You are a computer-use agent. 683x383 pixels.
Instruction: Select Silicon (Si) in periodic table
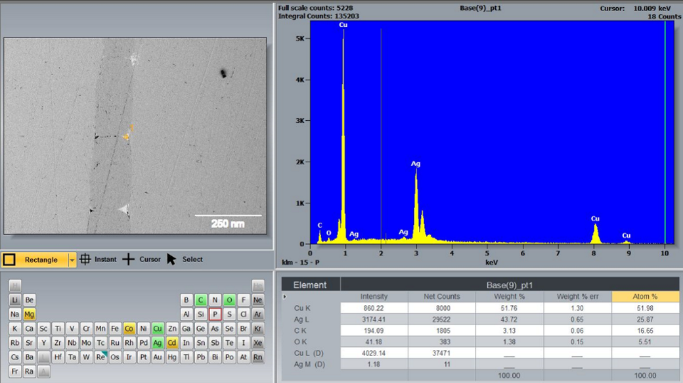200,315
